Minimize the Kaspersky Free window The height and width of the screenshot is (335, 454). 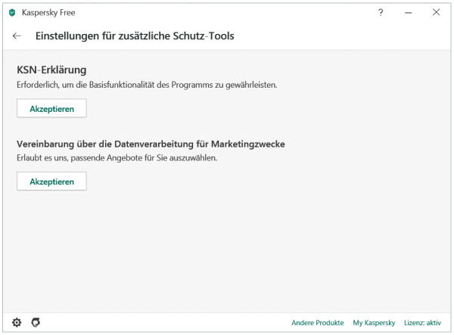tap(409, 12)
